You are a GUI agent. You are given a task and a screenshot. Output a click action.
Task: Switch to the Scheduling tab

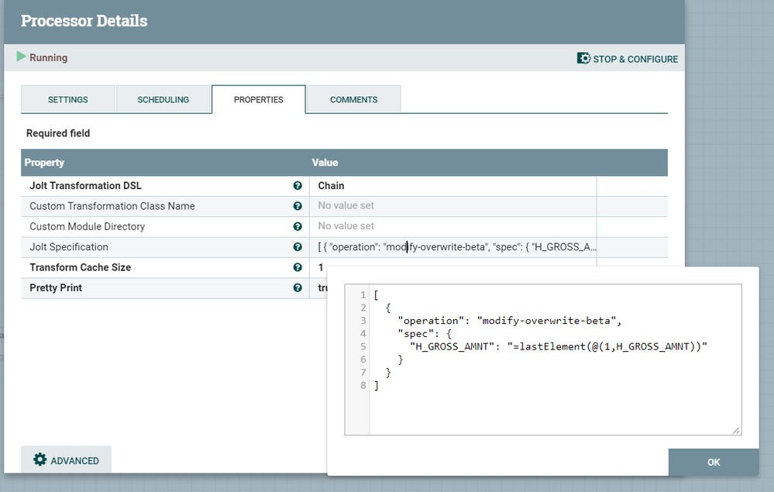coord(163,100)
